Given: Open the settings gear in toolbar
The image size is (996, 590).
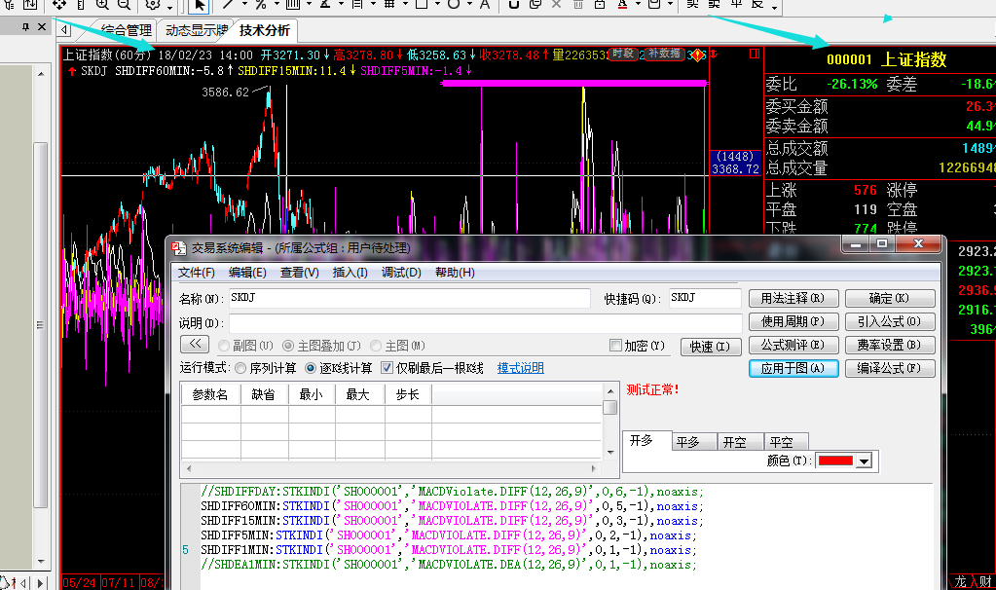Looking at the screenshot, I should point(153,5).
